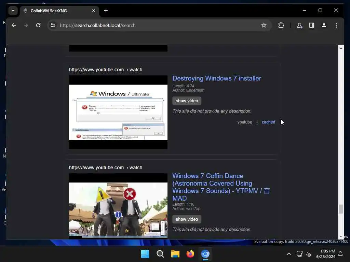Viewport: 350px width, 262px height.
Task: Open File Explorer from taskbar
Action: pyautogui.click(x=175, y=254)
